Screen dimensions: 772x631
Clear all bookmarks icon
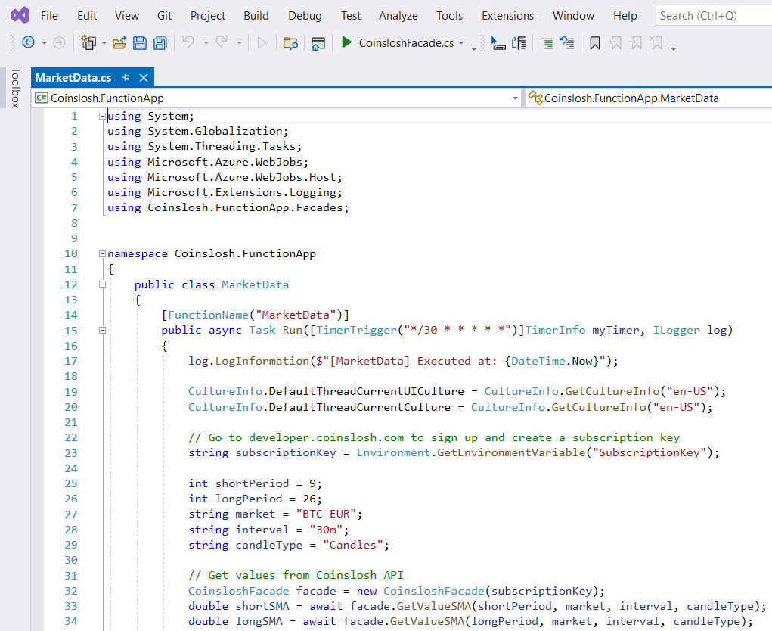656,43
